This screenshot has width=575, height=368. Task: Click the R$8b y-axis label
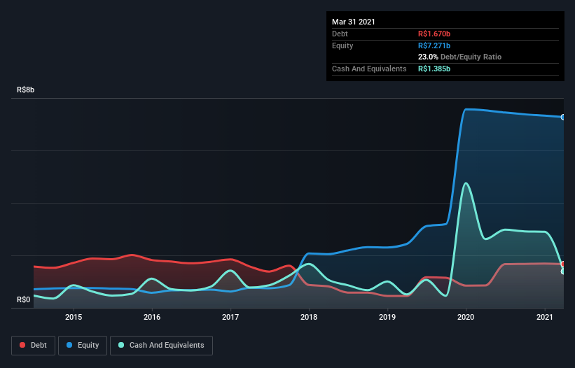pos(26,90)
